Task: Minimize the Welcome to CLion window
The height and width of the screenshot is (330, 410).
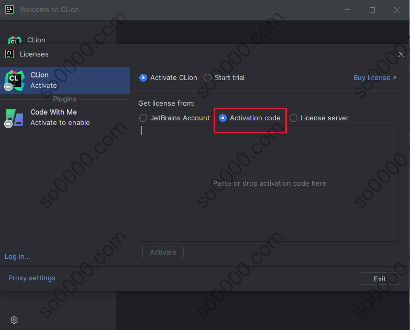Action: pos(348,10)
